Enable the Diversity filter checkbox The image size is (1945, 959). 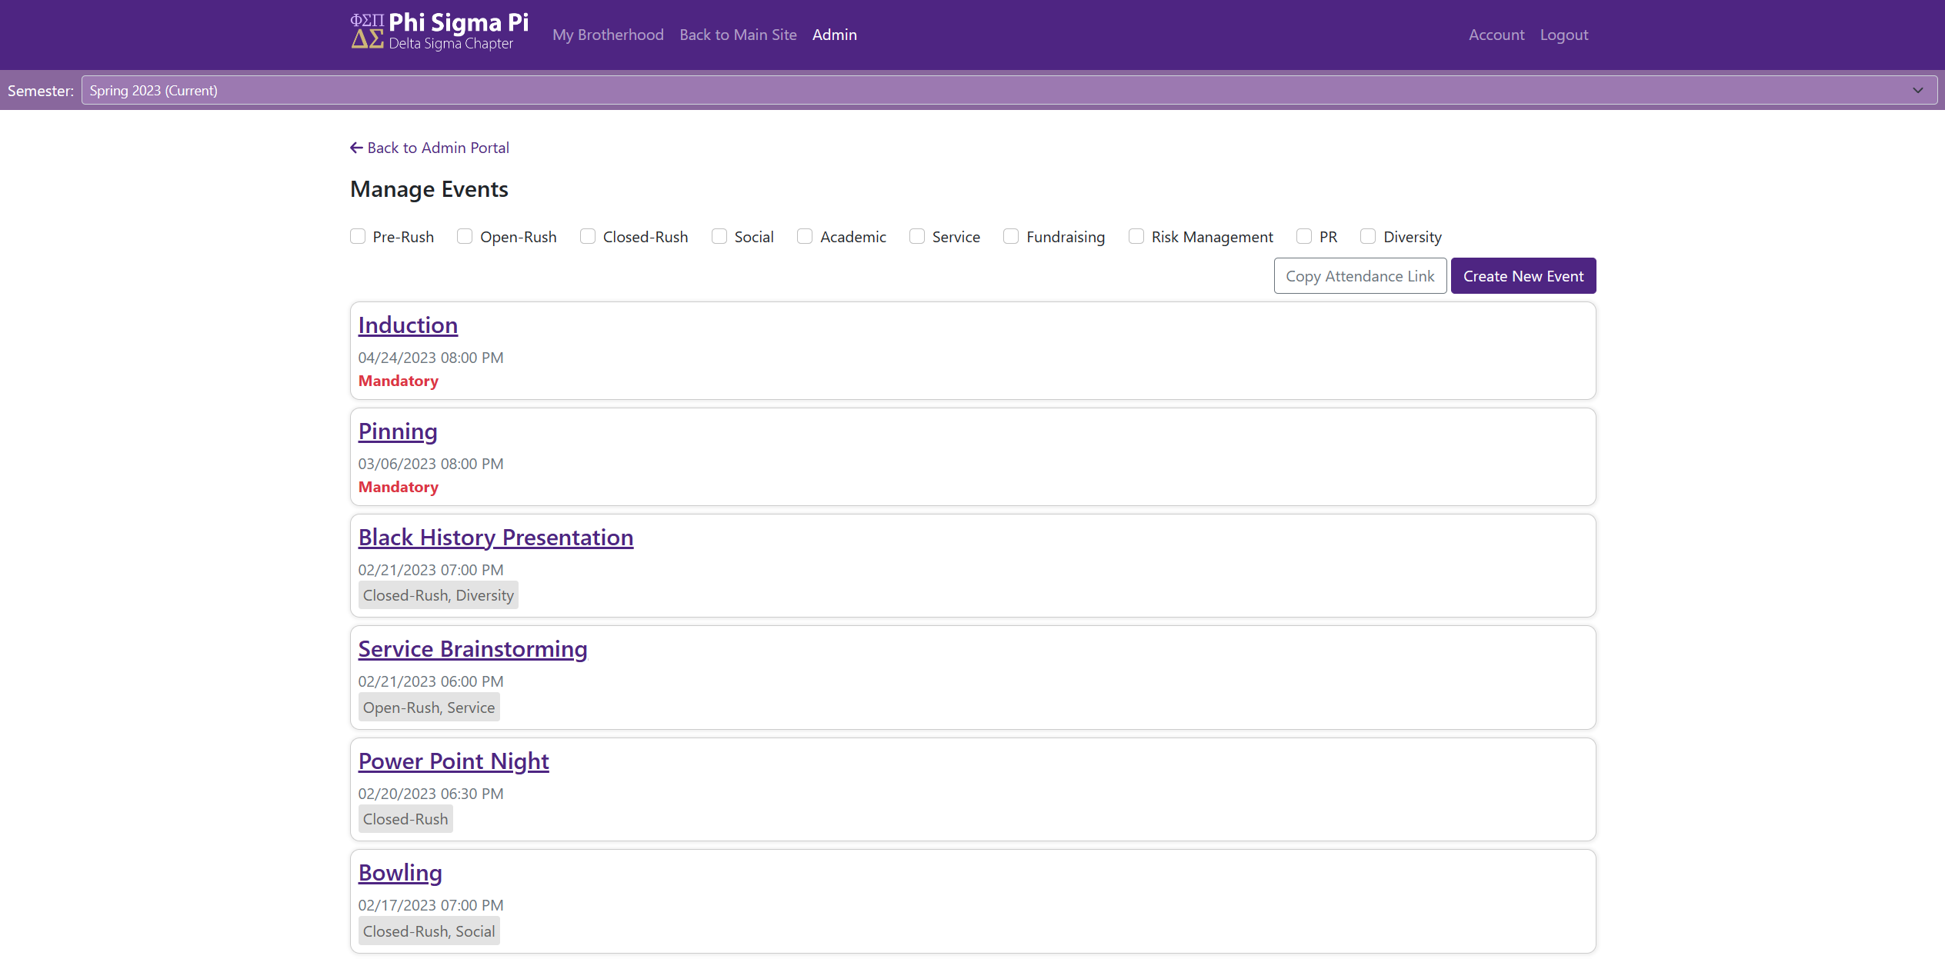click(1368, 236)
